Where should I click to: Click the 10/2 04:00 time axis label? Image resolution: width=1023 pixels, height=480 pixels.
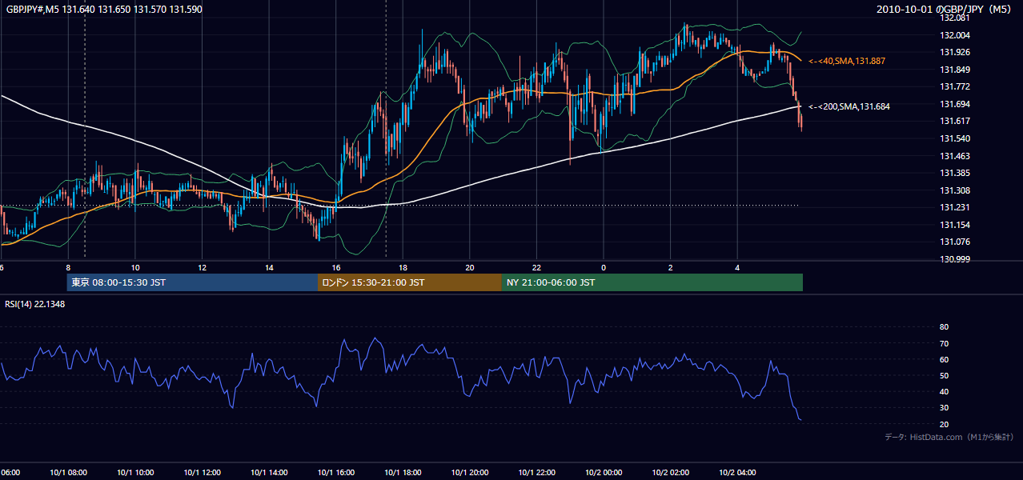(737, 472)
